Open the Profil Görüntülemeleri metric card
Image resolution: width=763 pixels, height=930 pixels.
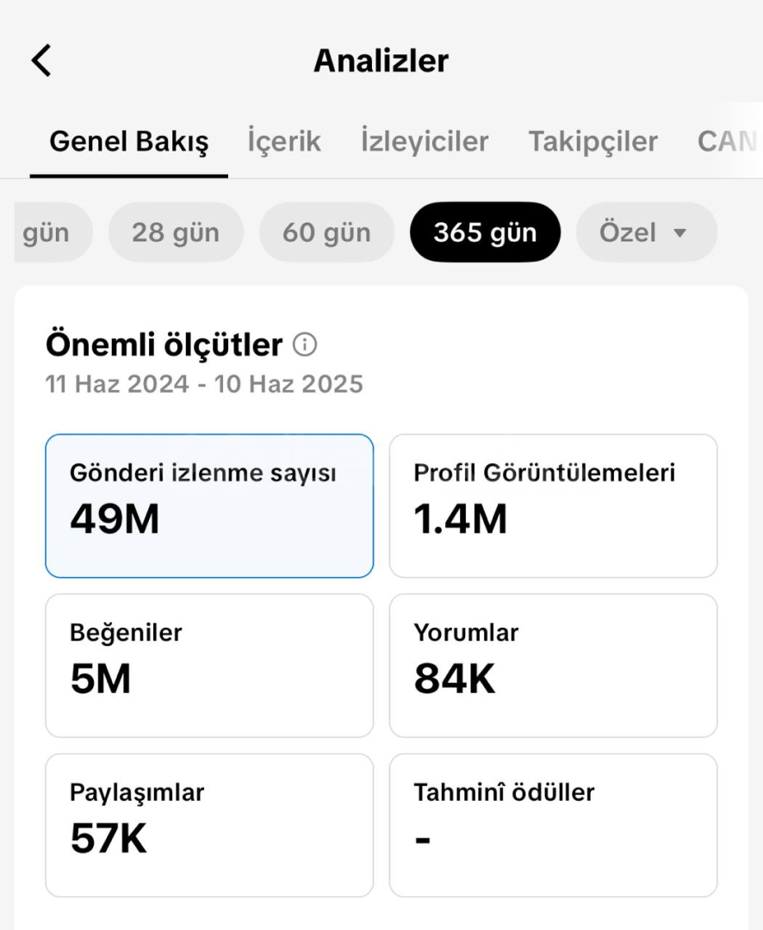553,506
